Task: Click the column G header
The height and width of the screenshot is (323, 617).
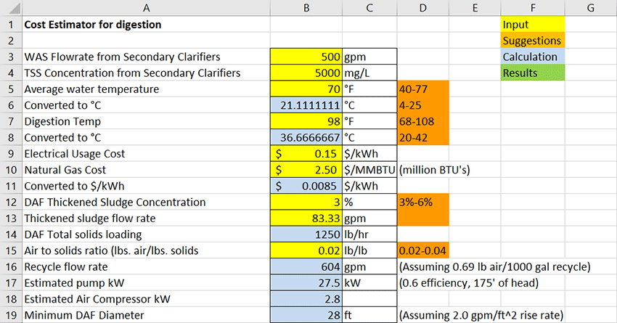Action: tap(590, 8)
